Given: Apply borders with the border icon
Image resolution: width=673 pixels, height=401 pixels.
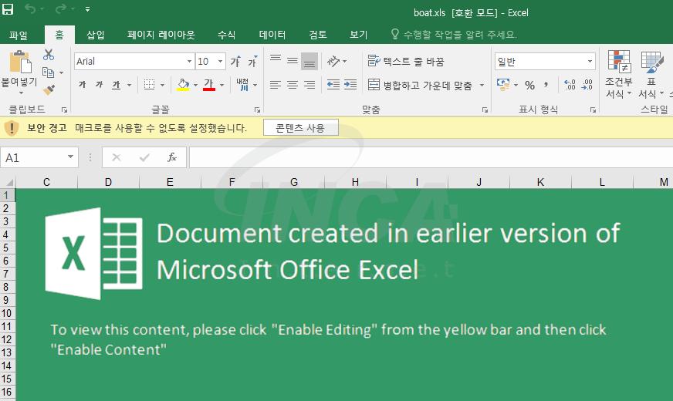Looking at the screenshot, I should point(150,85).
